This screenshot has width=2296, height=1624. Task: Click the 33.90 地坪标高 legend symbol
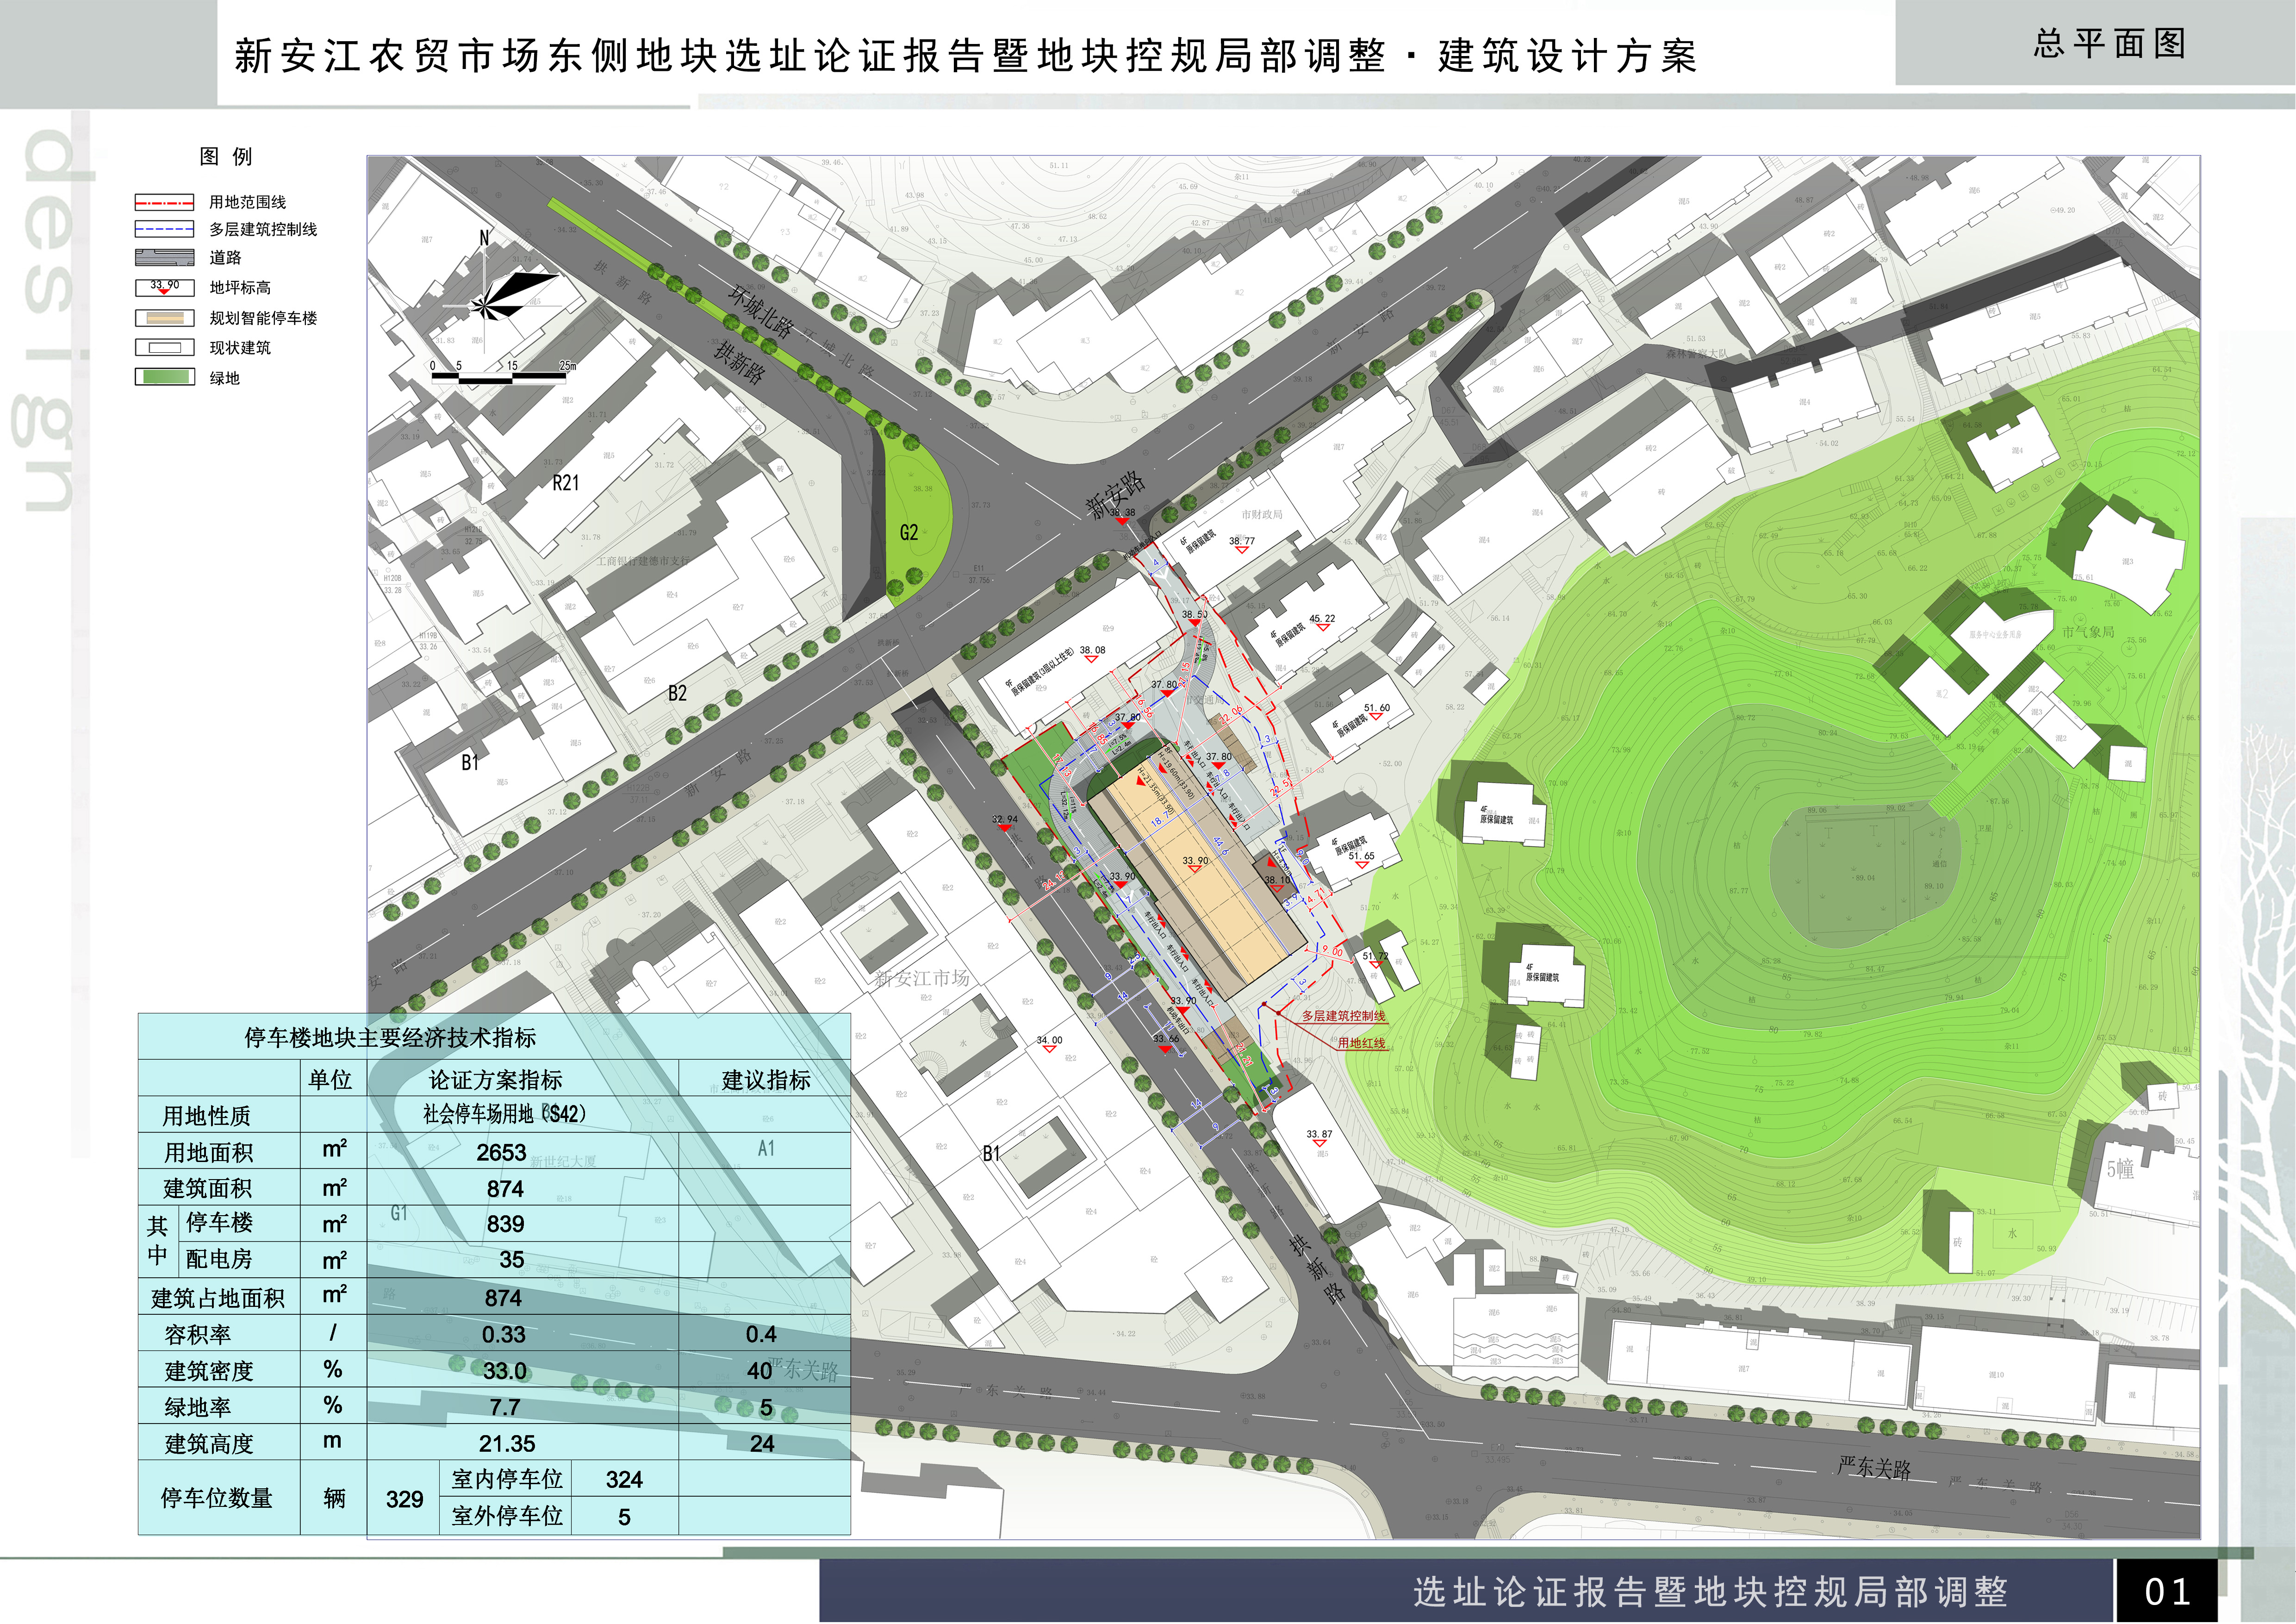click(x=165, y=288)
